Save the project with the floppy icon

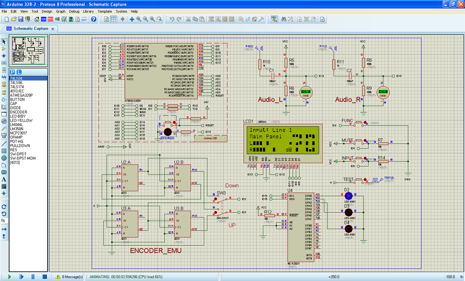pyautogui.click(x=20, y=19)
